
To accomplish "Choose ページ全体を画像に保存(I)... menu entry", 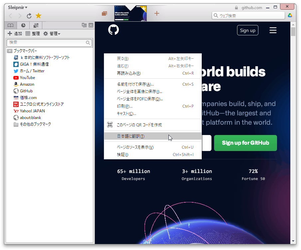I will 152,91.
